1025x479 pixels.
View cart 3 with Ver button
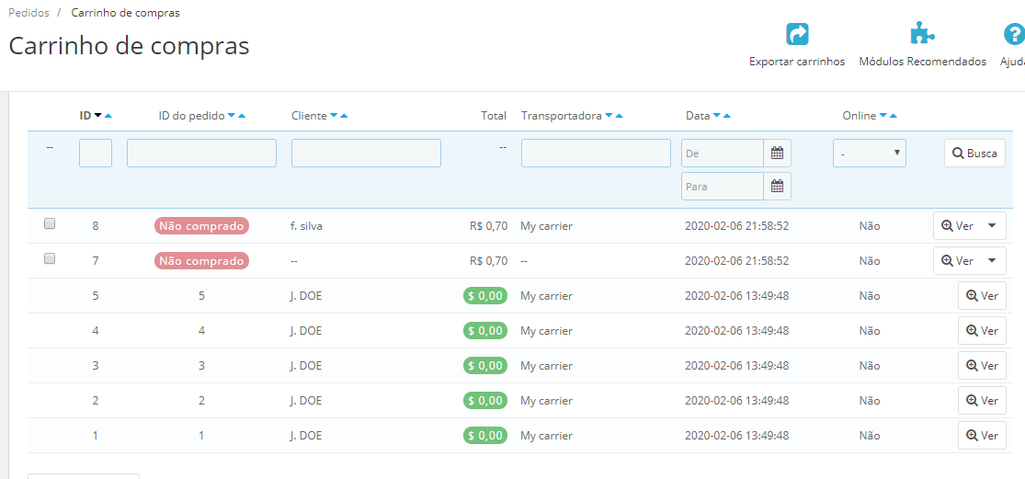pyautogui.click(x=982, y=365)
